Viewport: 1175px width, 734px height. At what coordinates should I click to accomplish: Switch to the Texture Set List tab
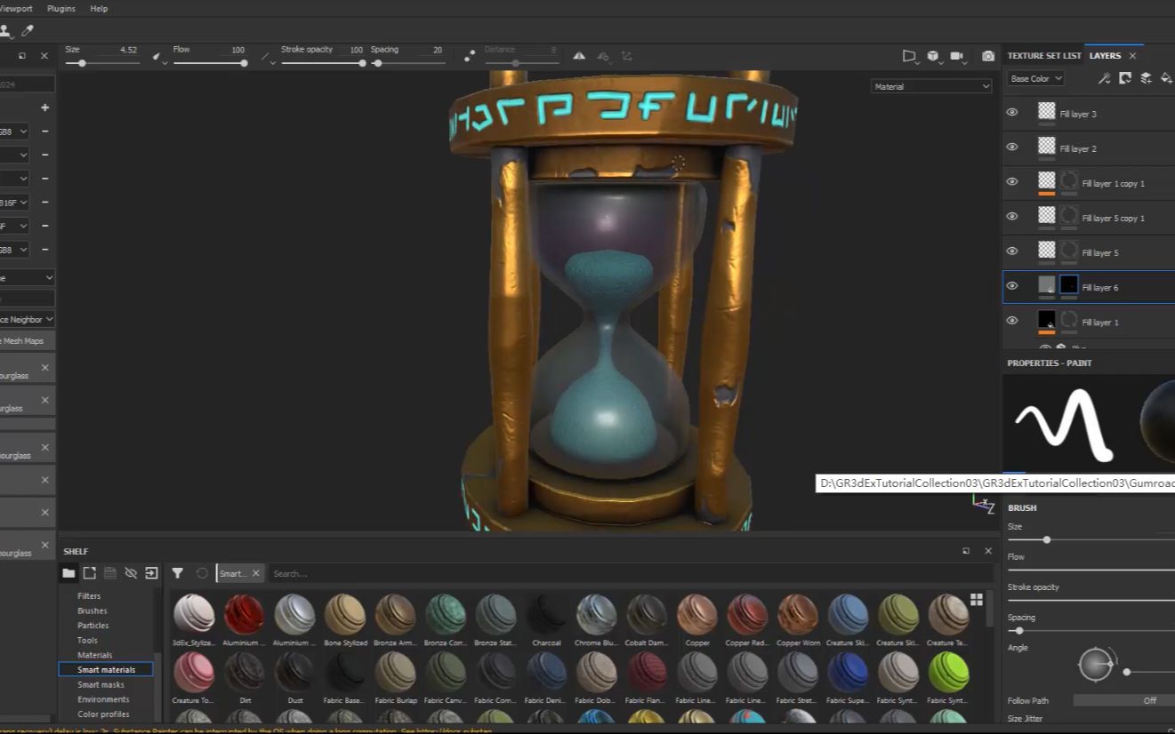pos(1044,55)
